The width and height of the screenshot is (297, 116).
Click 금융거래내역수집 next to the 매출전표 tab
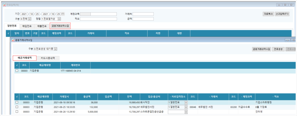coord(61,26)
